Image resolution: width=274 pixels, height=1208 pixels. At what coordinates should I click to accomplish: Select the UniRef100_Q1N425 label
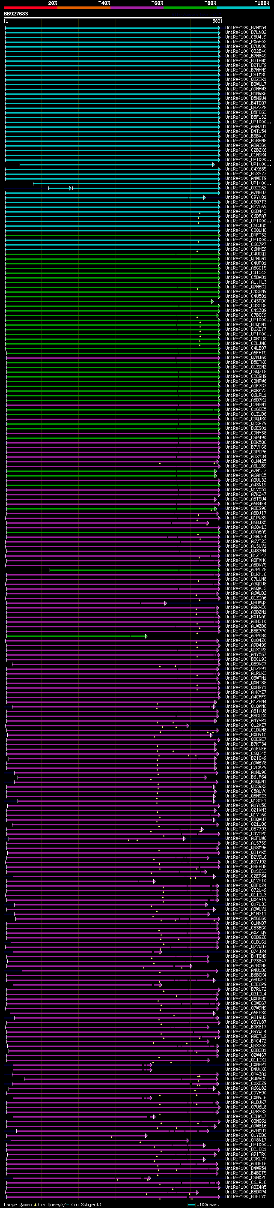point(245,462)
